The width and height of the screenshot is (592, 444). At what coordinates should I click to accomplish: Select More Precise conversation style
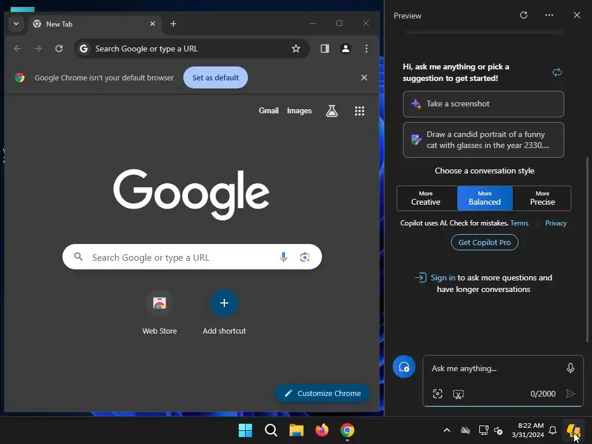(x=542, y=198)
